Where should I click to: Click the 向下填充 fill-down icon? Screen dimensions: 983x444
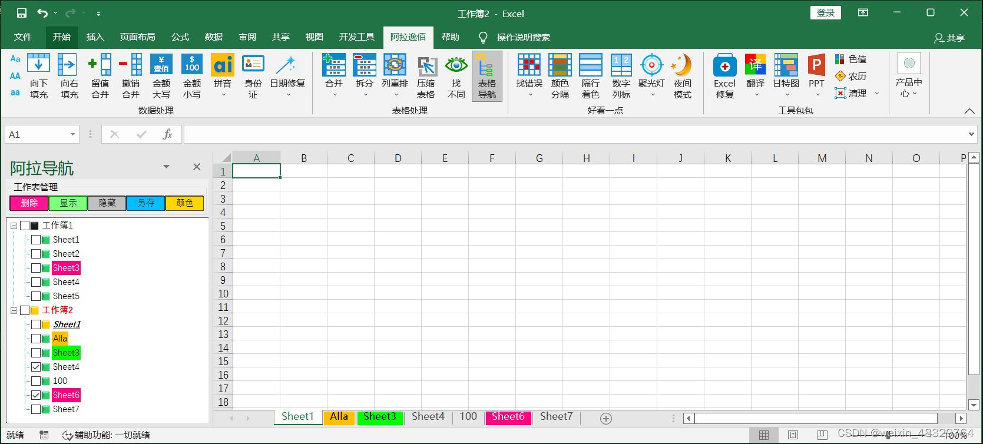coord(39,65)
